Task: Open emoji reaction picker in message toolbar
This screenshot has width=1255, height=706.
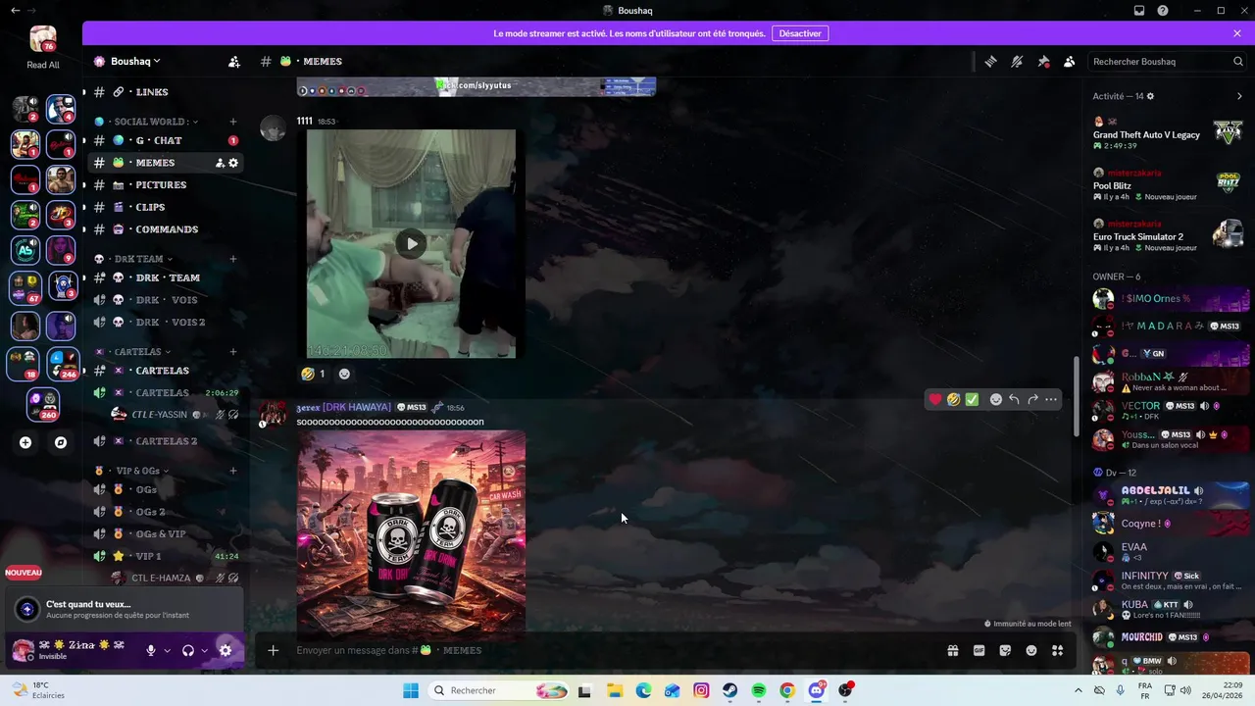Action: click(995, 399)
